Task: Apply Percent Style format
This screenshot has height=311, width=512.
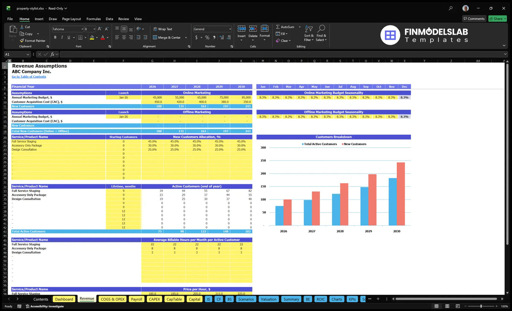Action: [x=207, y=38]
